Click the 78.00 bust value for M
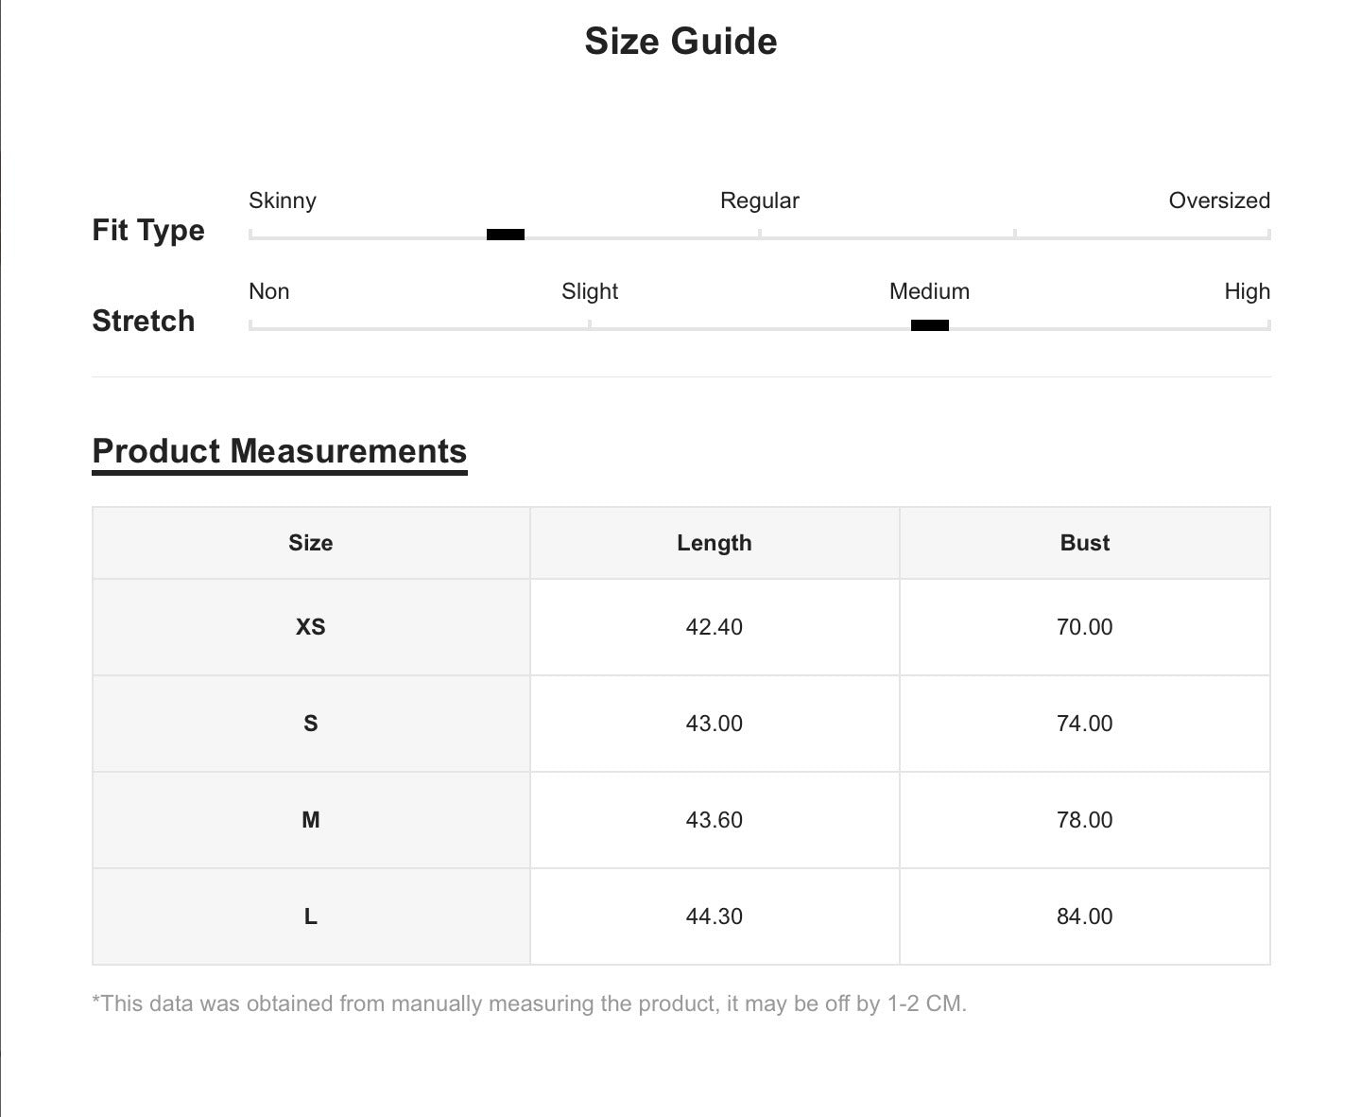 [x=1085, y=820]
